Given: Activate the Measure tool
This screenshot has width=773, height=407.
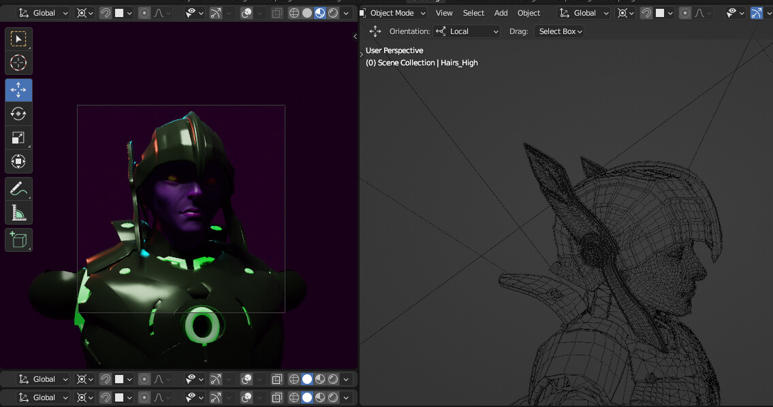Looking at the screenshot, I should (x=18, y=213).
